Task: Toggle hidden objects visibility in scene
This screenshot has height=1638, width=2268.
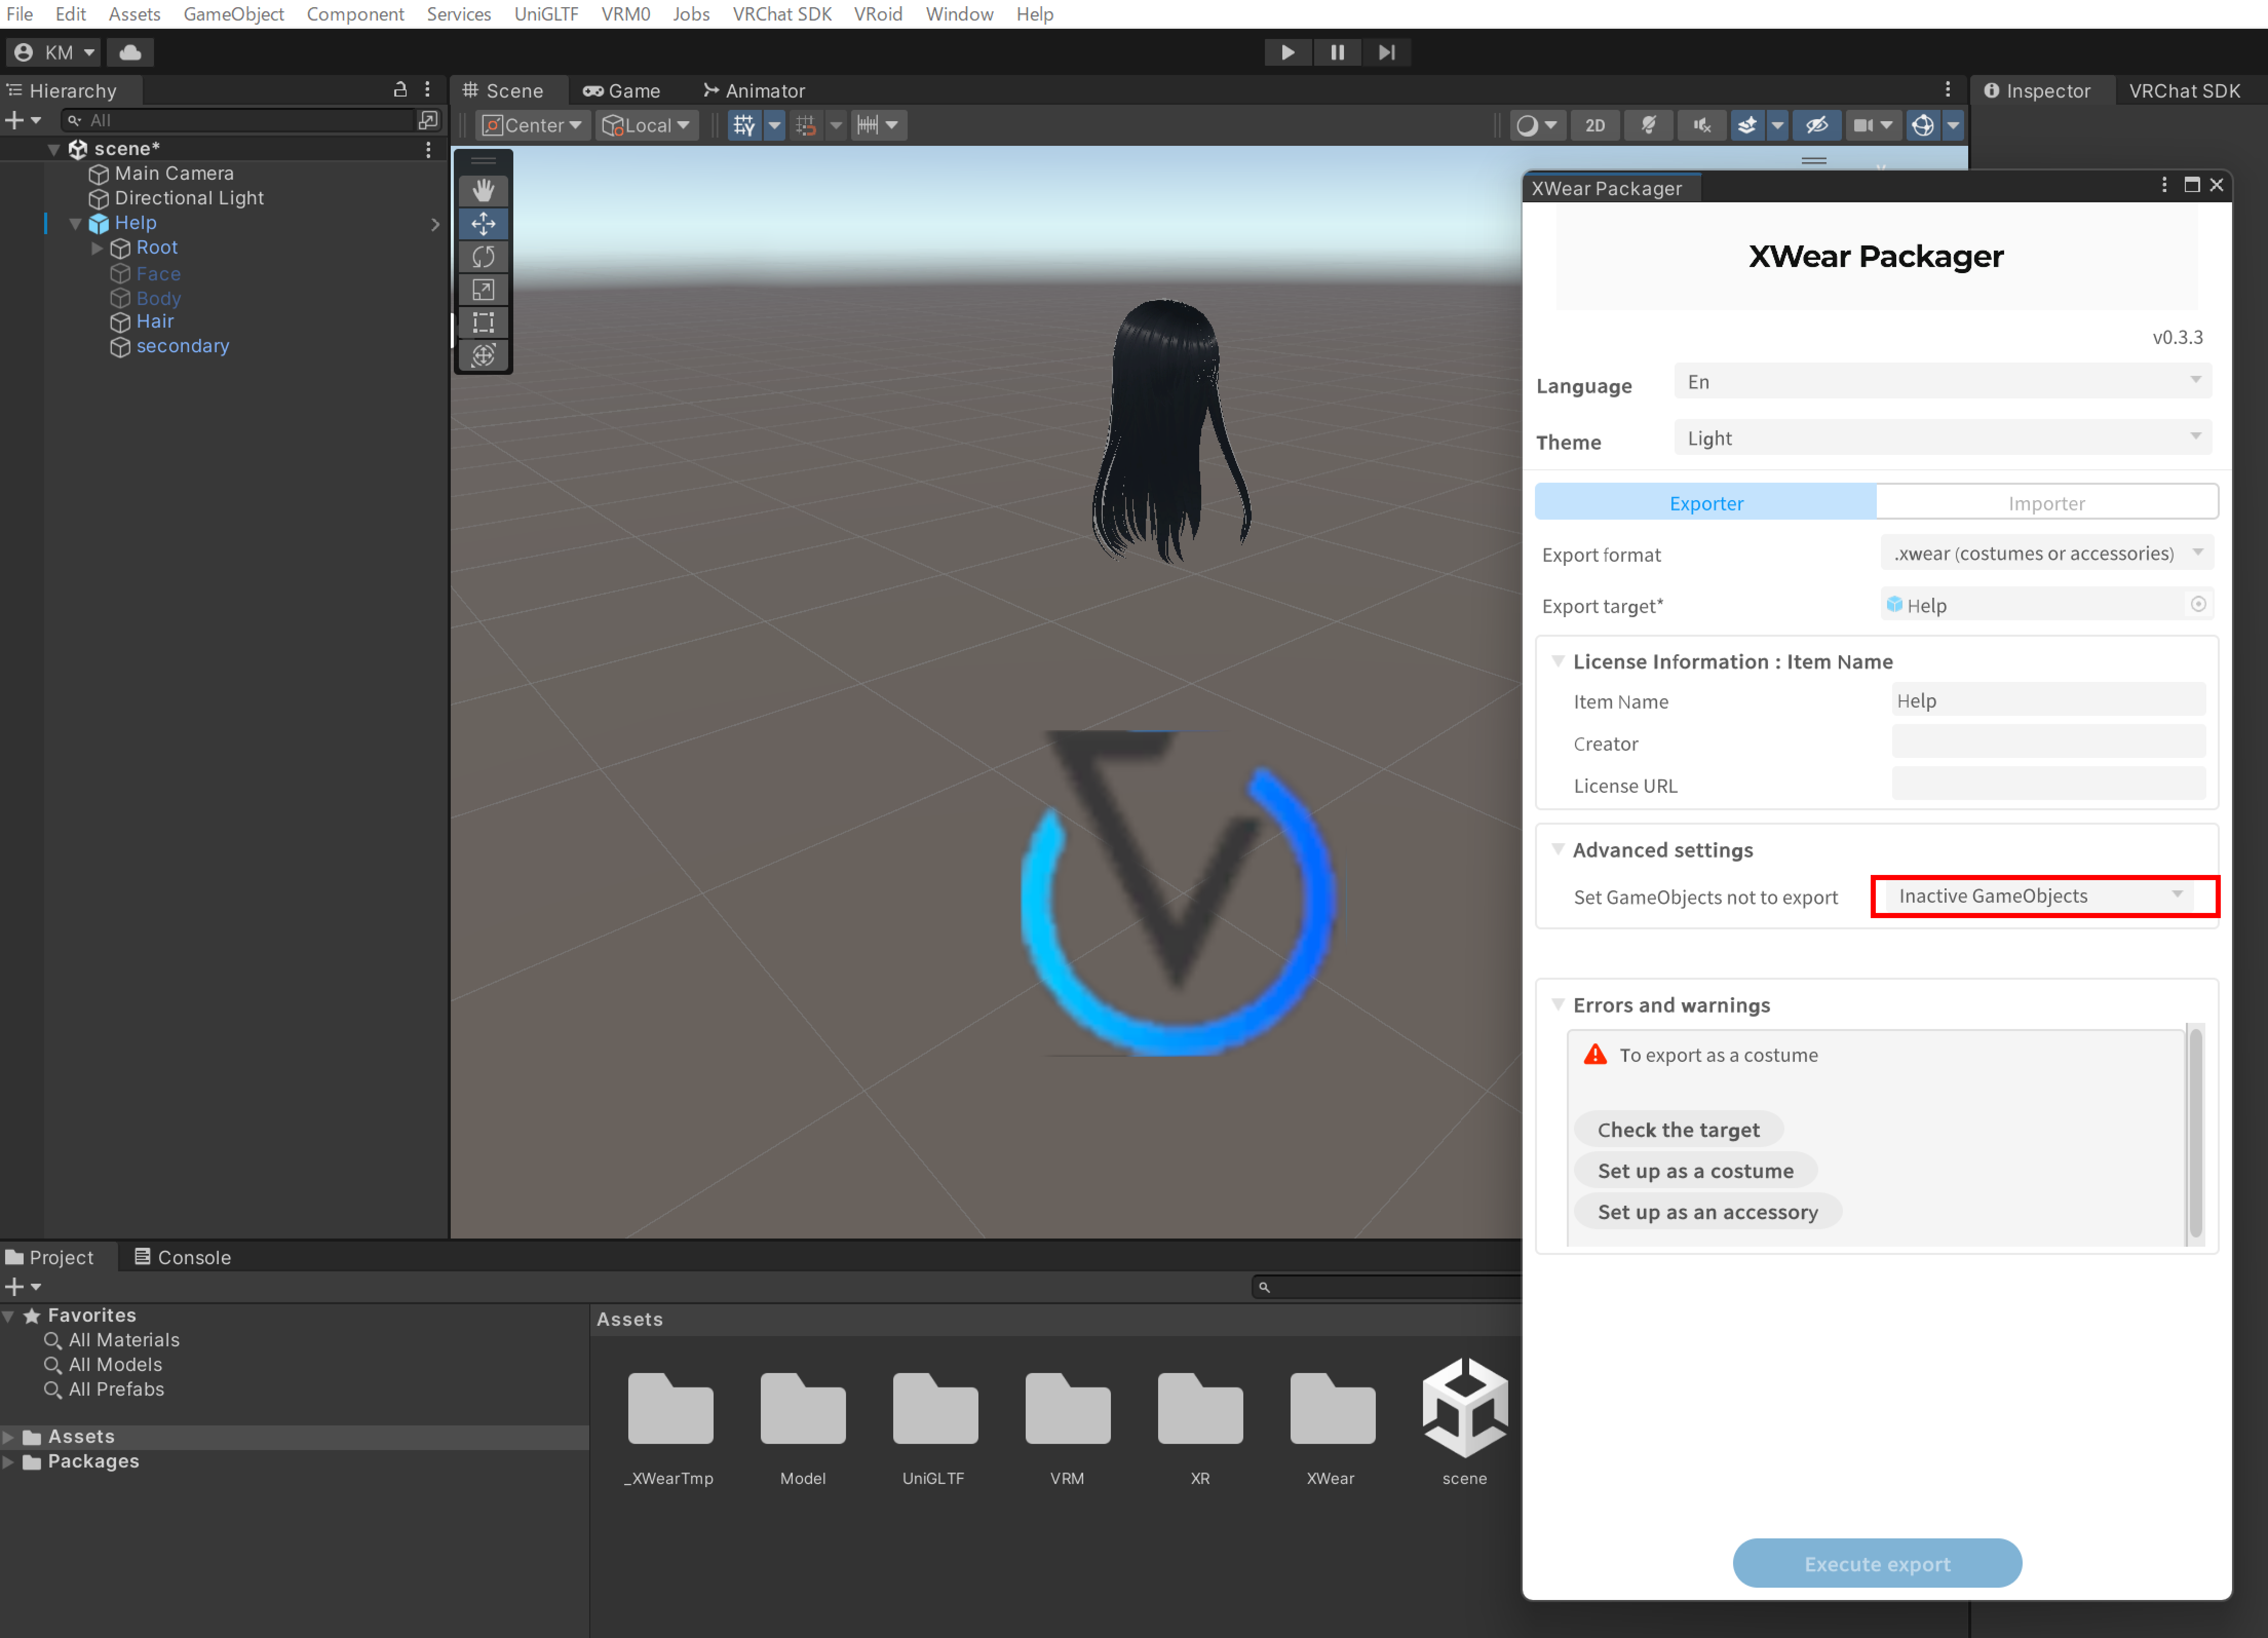Action: click(1816, 125)
